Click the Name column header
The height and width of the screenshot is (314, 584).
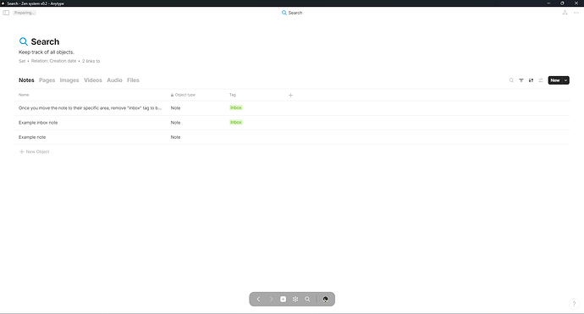click(24, 95)
